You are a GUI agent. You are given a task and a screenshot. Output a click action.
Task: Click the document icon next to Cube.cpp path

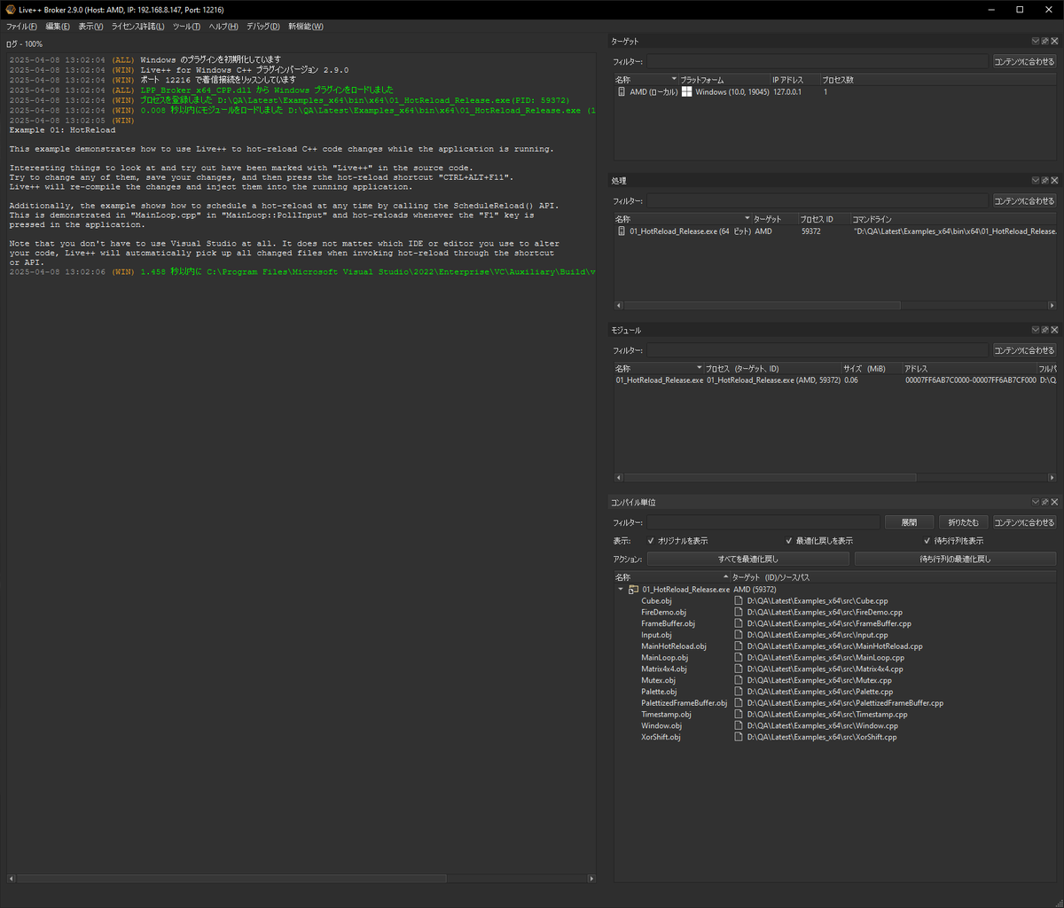pos(739,600)
